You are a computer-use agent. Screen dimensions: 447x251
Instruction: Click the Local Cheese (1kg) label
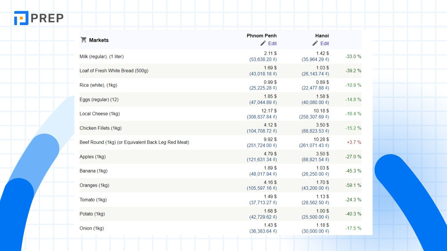click(100, 114)
